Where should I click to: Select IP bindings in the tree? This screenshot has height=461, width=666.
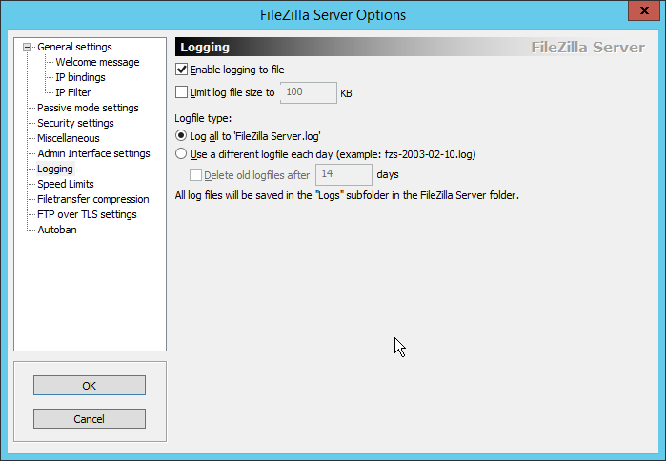[80, 77]
